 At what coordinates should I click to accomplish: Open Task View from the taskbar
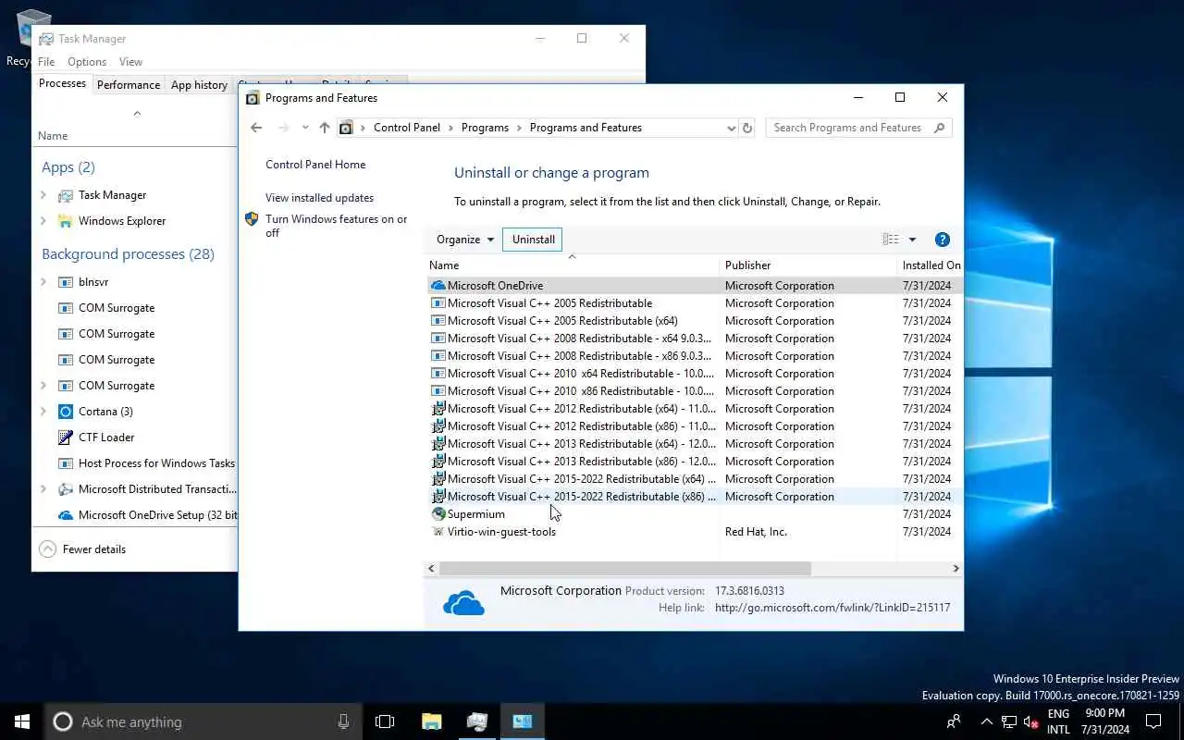385,721
